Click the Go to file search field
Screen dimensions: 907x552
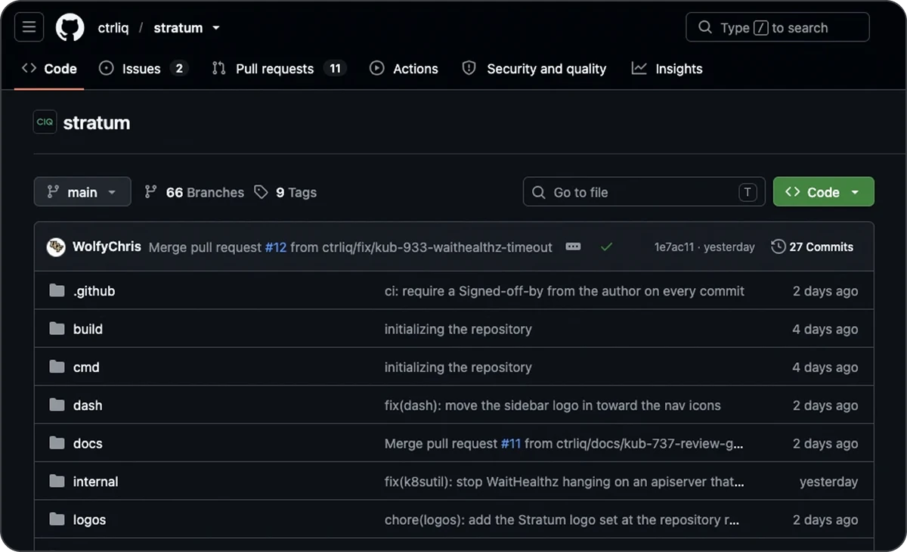(644, 192)
